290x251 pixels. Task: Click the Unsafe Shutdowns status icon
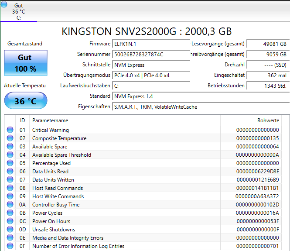click(10, 230)
